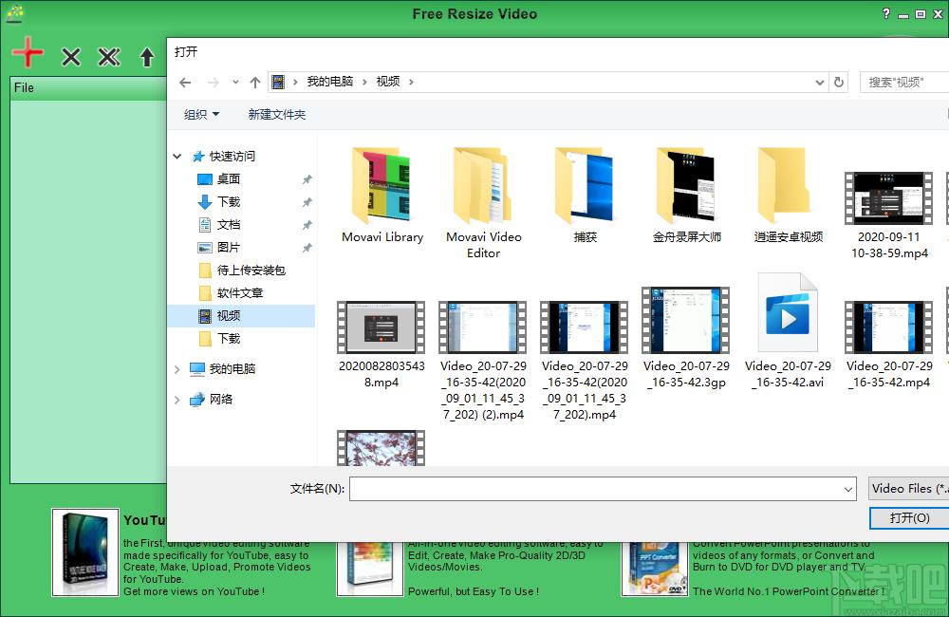Expand 我的电脑 tree node

click(177, 368)
